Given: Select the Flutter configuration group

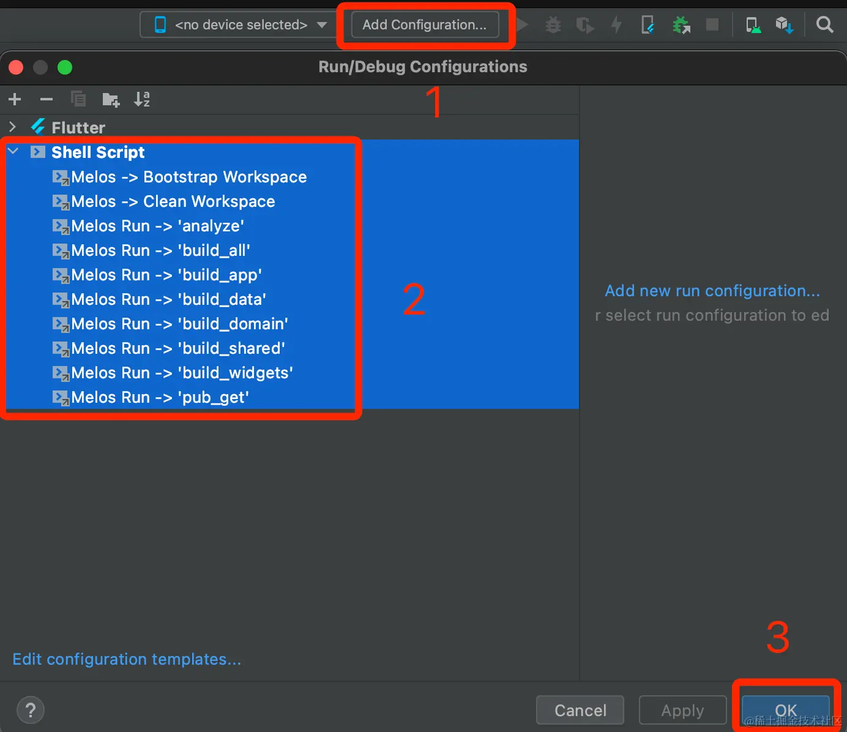Looking at the screenshot, I should tap(78, 127).
